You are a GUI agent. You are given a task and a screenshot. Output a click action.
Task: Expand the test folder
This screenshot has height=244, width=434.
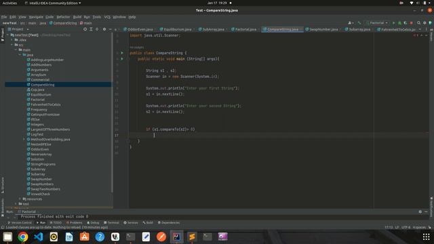tap(16, 204)
